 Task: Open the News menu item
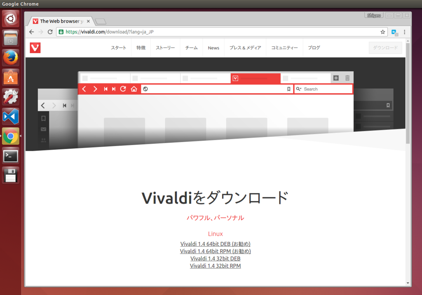click(213, 48)
